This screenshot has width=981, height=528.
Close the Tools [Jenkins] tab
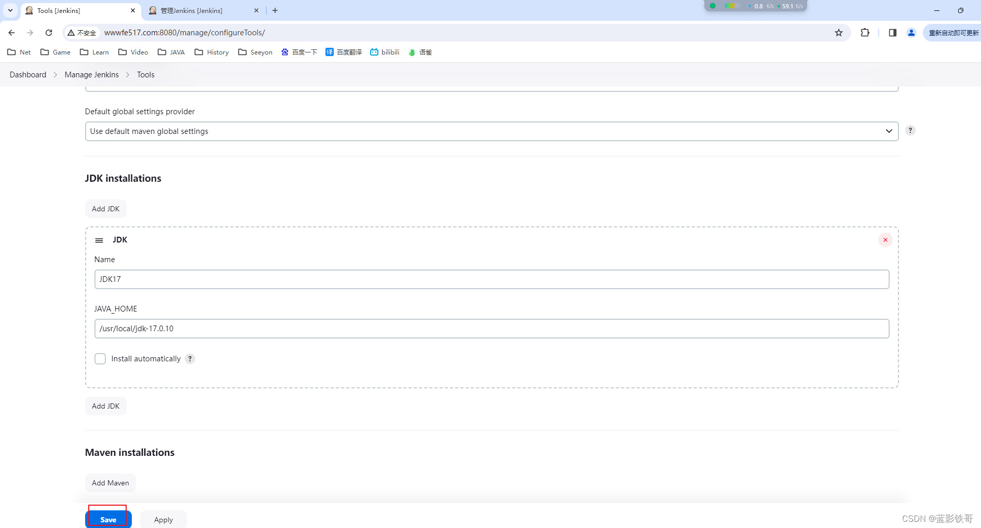pyautogui.click(x=133, y=10)
